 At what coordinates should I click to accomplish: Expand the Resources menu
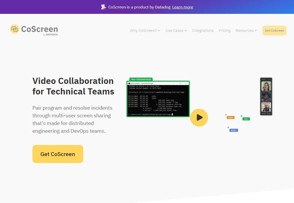tap(246, 31)
